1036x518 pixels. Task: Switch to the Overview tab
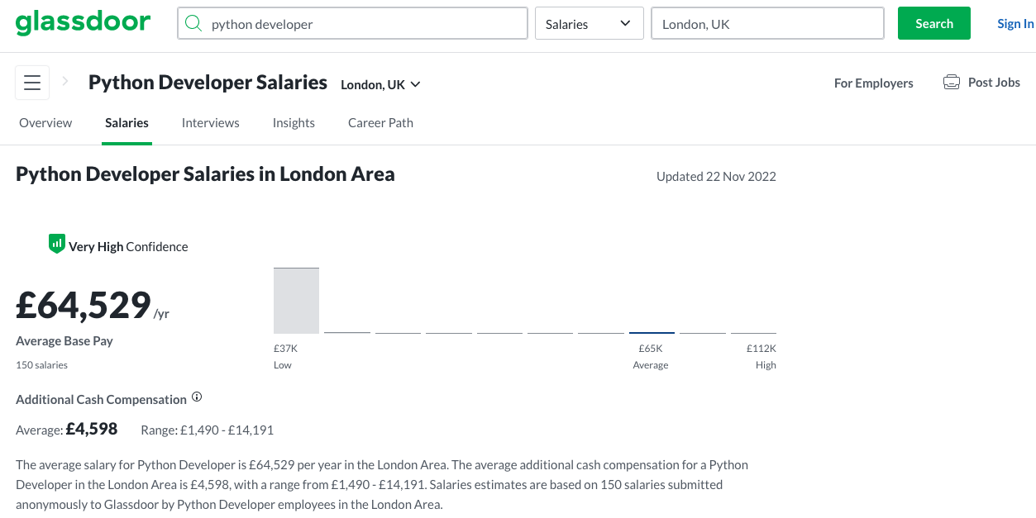click(x=45, y=122)
